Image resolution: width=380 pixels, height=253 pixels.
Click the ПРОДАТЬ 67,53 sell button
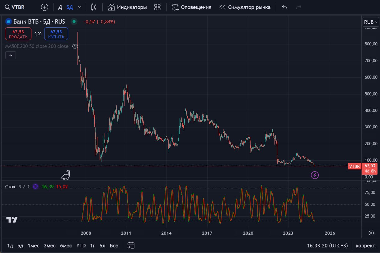(x=18, y=34)
